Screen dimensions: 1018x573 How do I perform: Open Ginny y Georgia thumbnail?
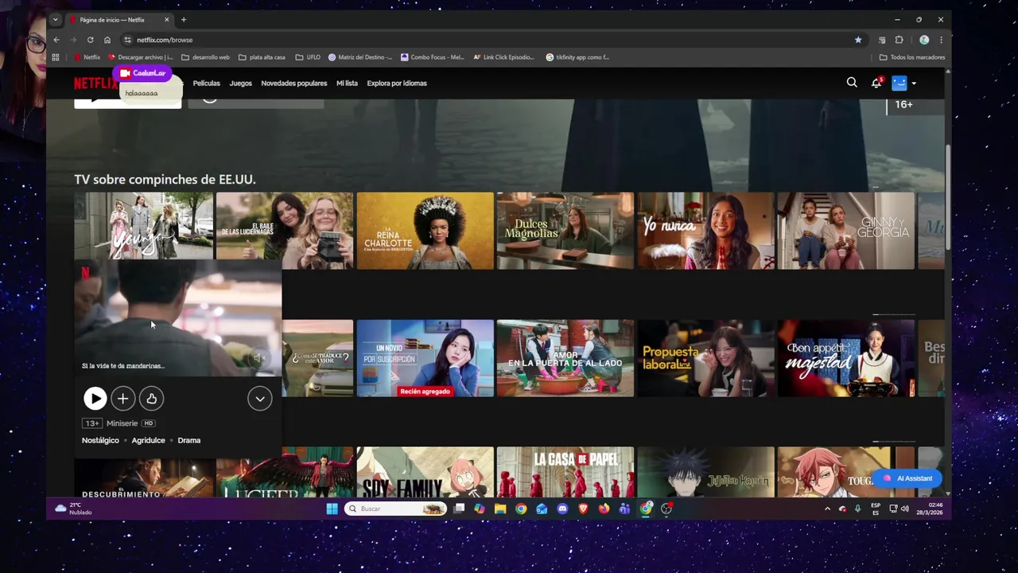(846, 231)
